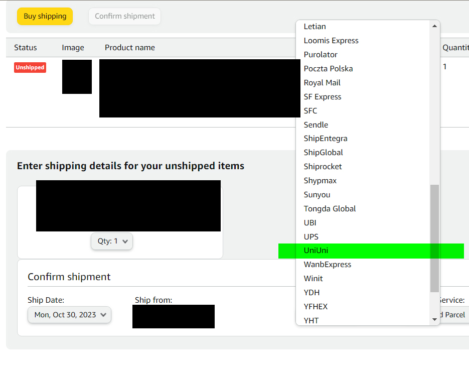Select YDH carrier option
This screenshot has height=366, width=469.
(363, 293)
